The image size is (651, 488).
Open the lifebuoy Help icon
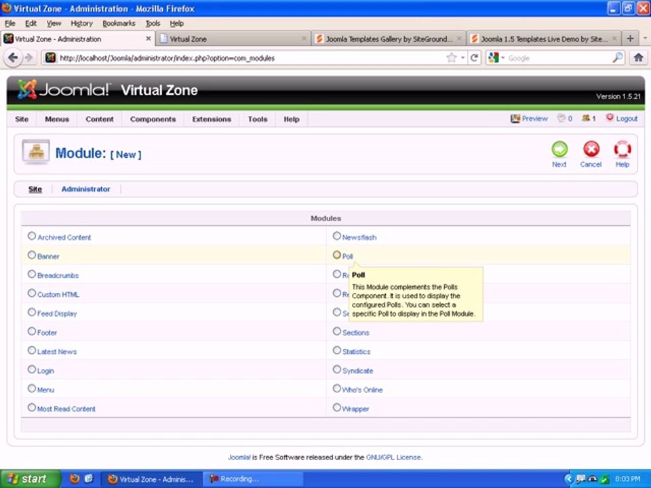coord(623,149)
